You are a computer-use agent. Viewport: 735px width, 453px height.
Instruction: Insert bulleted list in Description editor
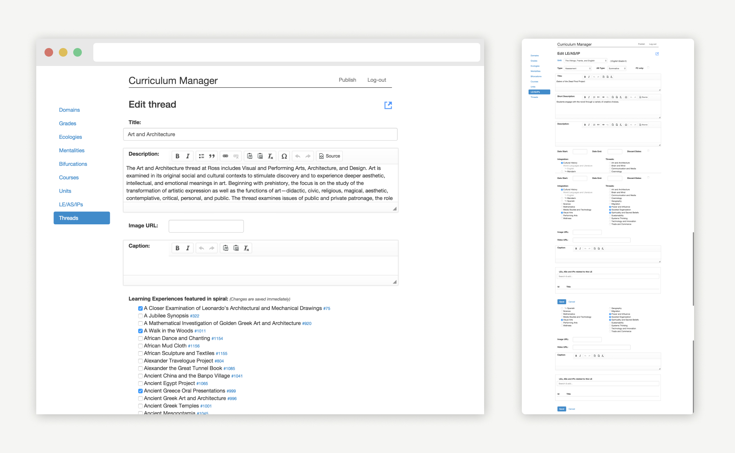coord(201,156)
